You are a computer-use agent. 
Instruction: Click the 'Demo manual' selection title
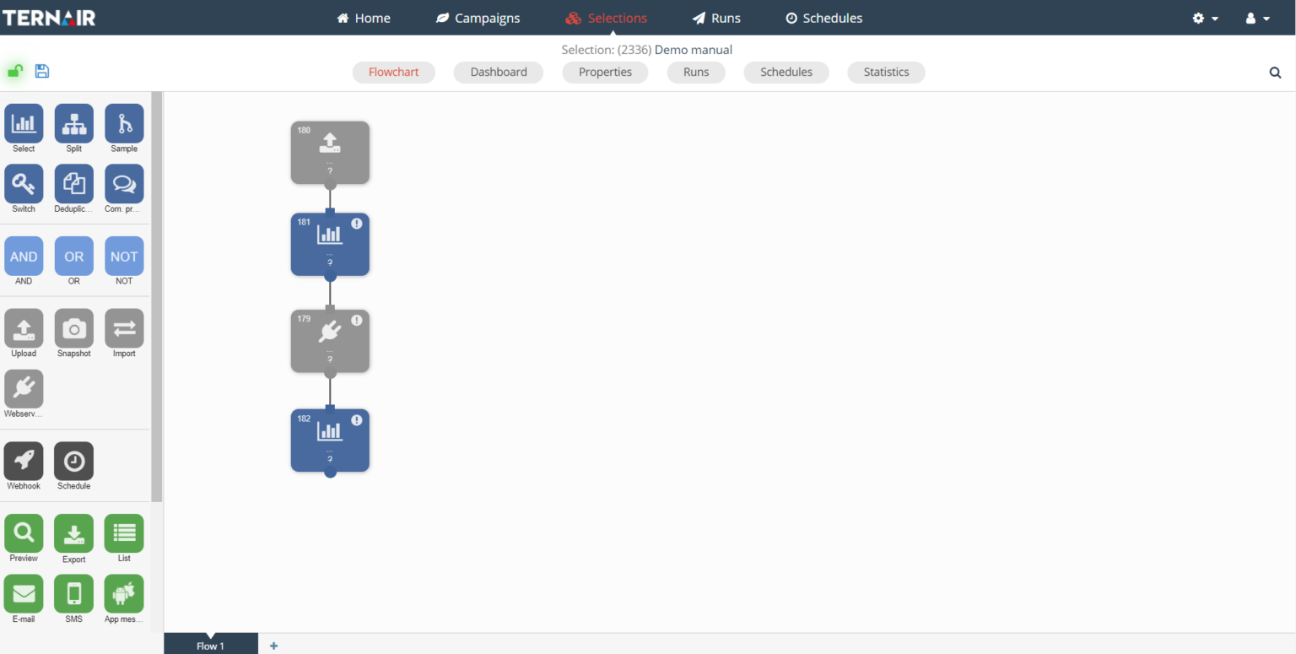pos(694,50)
